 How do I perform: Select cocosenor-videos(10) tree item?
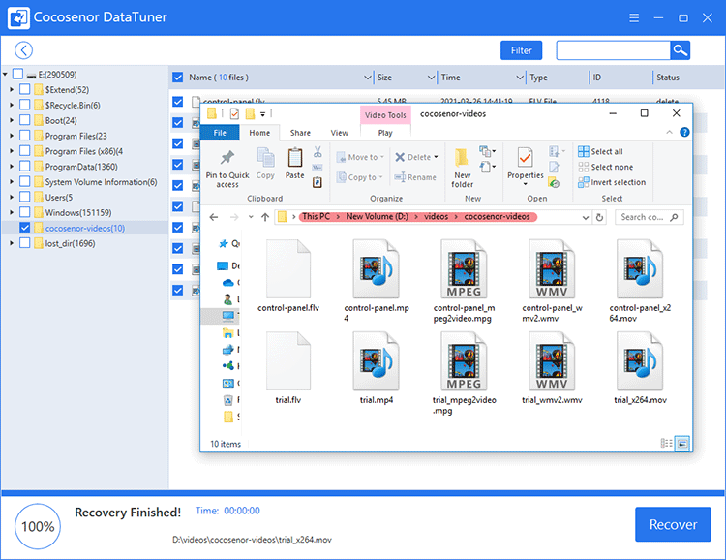[x=85, y=228]
